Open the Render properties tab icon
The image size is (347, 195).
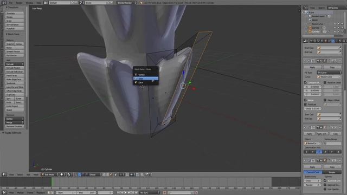pyautogui.click(x=311, y=41)
